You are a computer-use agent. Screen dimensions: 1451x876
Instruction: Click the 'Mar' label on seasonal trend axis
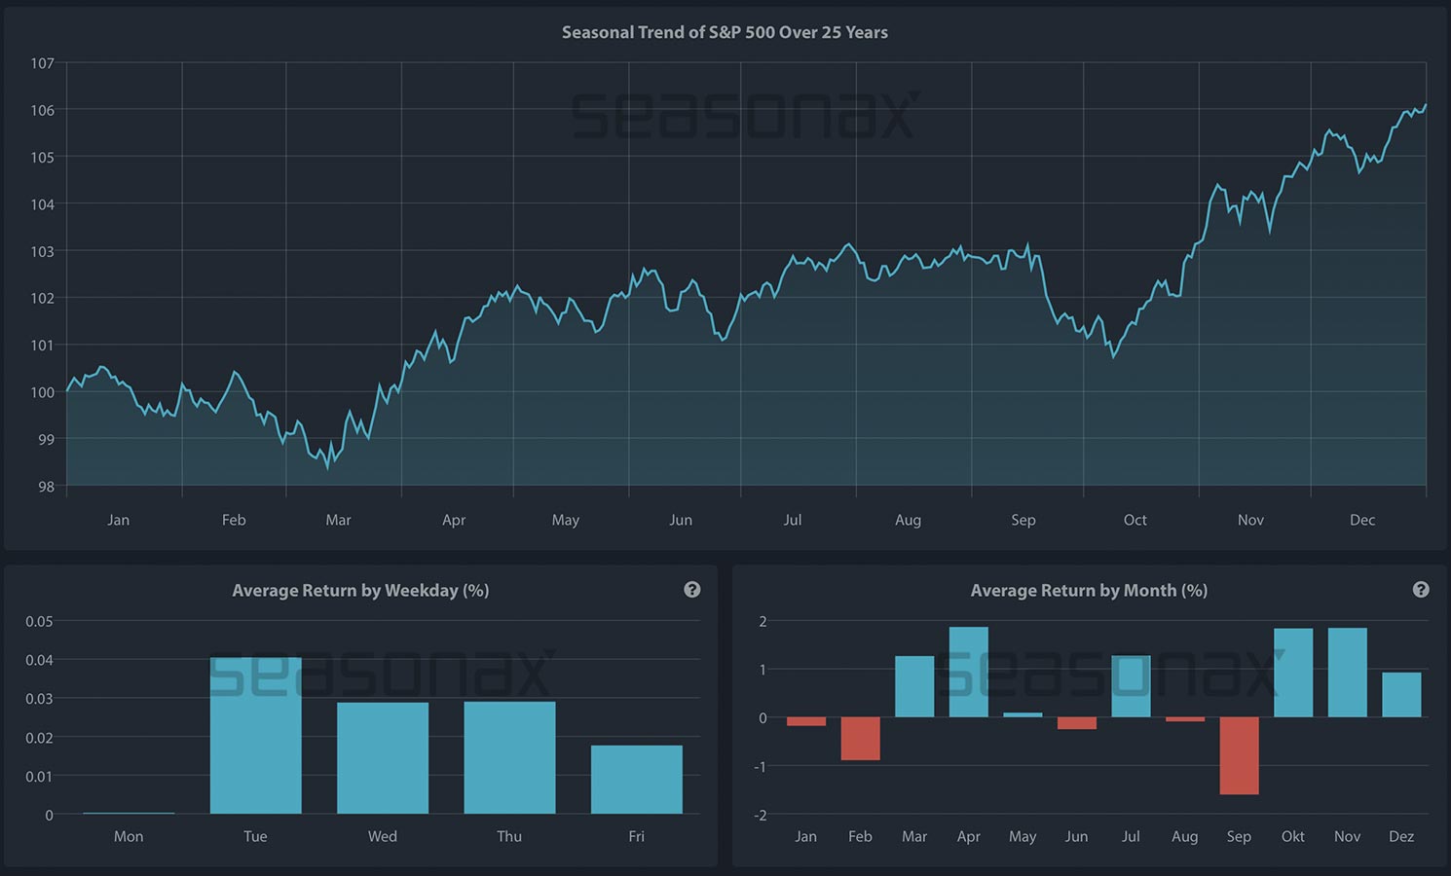coord(338,520)
